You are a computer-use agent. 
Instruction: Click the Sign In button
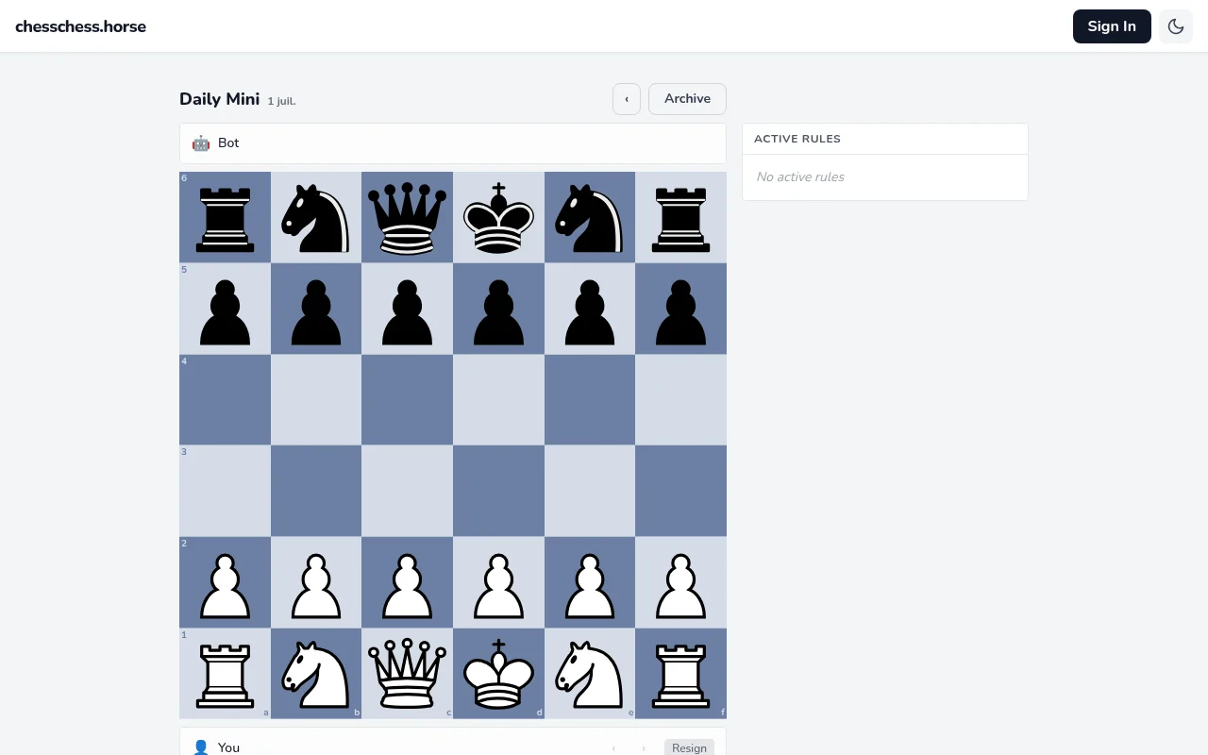tap(1112, 26)
